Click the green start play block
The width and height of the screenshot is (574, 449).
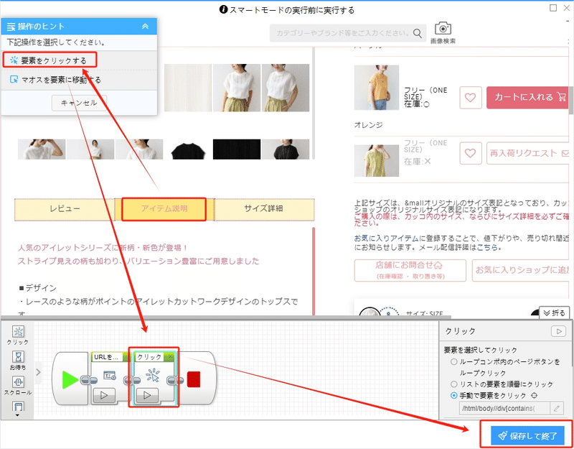[70, 379]
